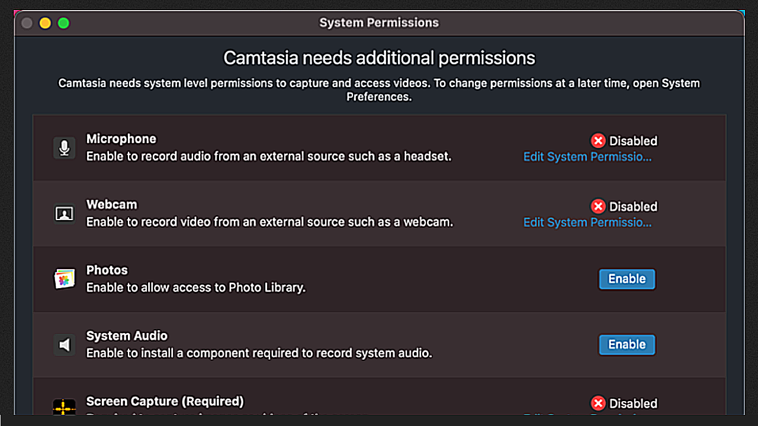Enable System Audio recording
Image resolution: width=758 pixels, height=426 pixels.
point(627,344)
